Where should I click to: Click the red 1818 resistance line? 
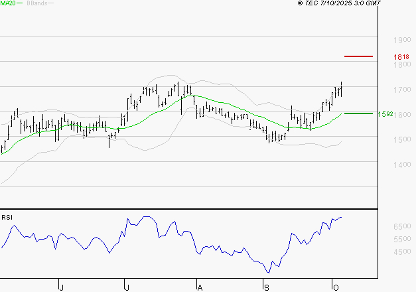point(358,56)
